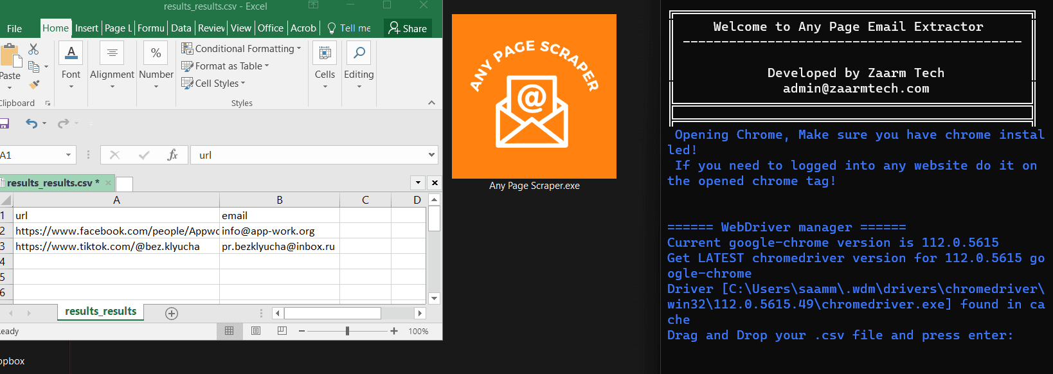
Task: Open the Clipboard dialog launcher
Action: coord(48,103)
